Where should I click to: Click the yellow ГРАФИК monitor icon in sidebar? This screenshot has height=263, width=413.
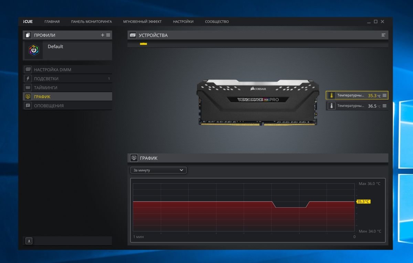click(28, 97)
